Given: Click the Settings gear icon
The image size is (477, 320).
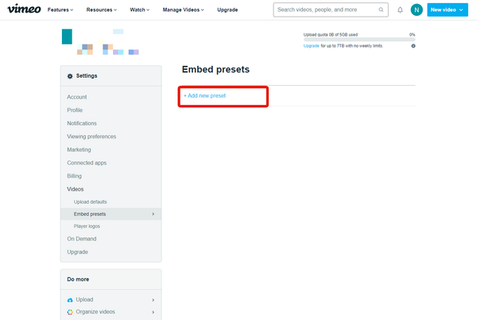Looking at the screenshot, I should click(x=70, y=76).
